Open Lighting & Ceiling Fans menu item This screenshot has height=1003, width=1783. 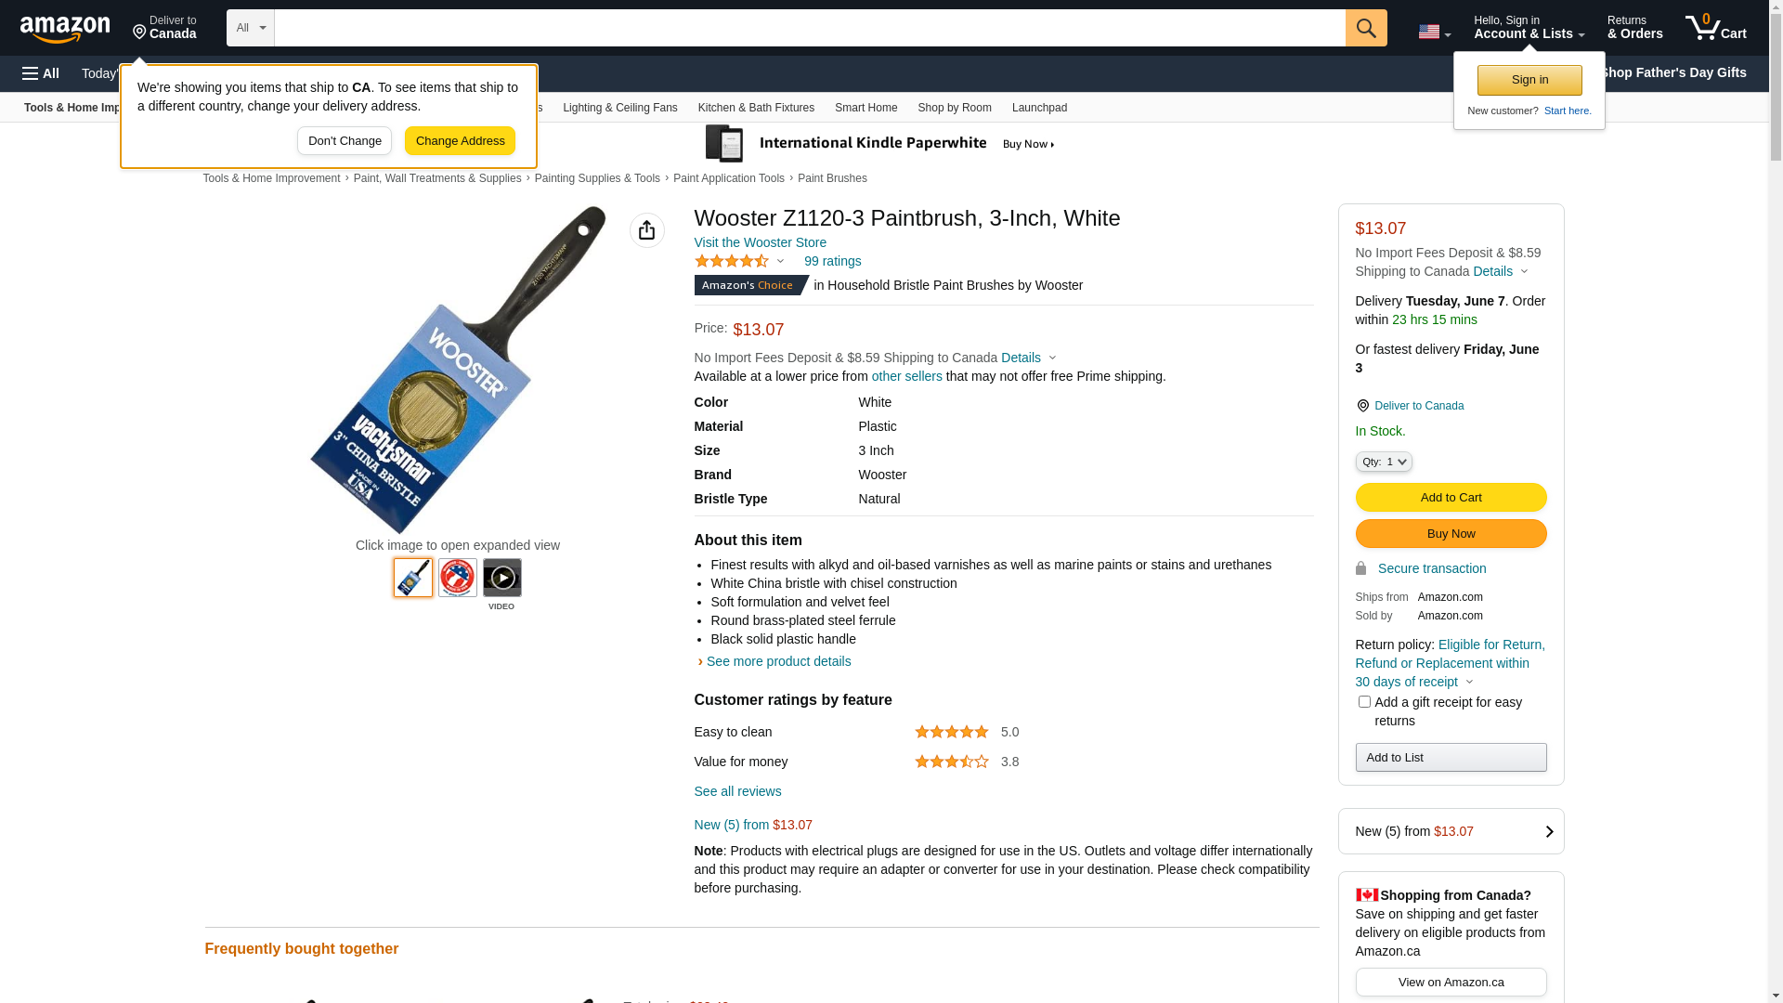click(620, 108)
